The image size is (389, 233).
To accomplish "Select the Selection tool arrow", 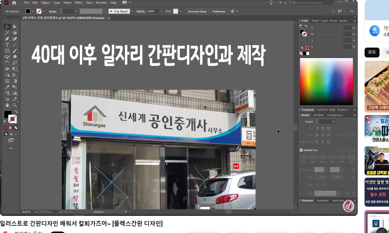I will (x=7, y=27).
